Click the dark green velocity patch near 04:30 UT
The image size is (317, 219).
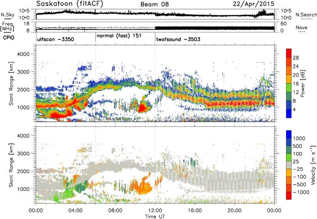[x=81, y=187]
